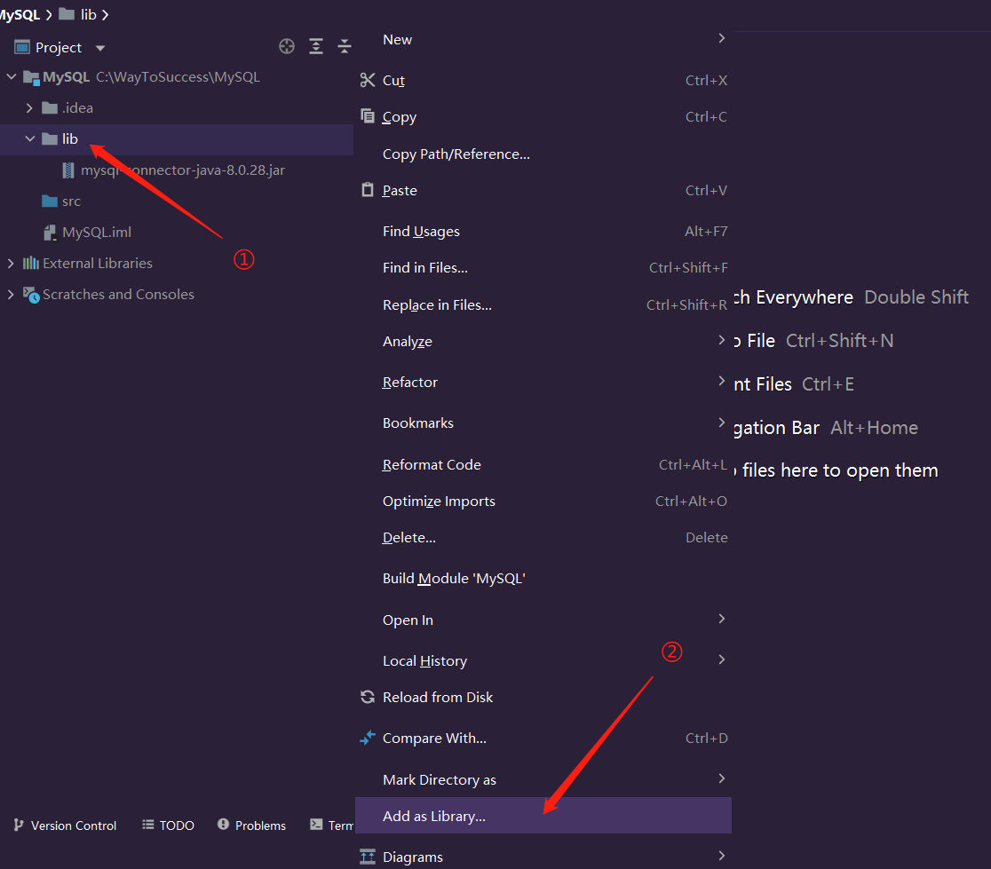Image resolution: width=991 pixels, height=869 pixels.
Task: Expand the External Libraries node
Action: tap(11, 263)
